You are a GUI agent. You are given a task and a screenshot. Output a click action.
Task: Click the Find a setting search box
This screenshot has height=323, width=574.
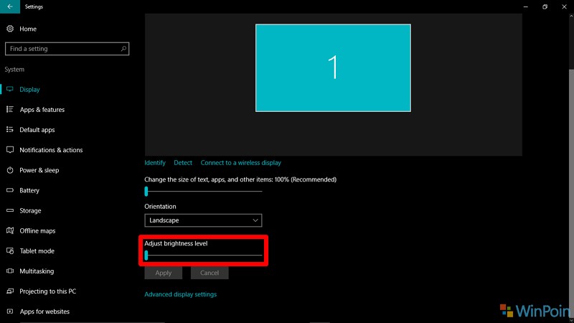coord(67,48)
